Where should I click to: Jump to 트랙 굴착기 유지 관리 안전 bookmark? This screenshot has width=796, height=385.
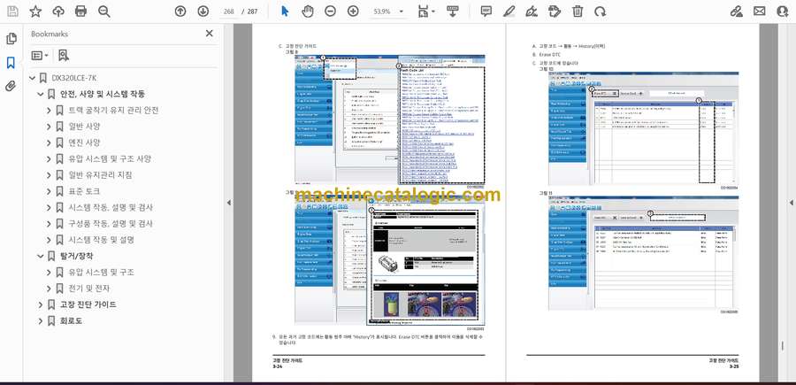[113, 111]
